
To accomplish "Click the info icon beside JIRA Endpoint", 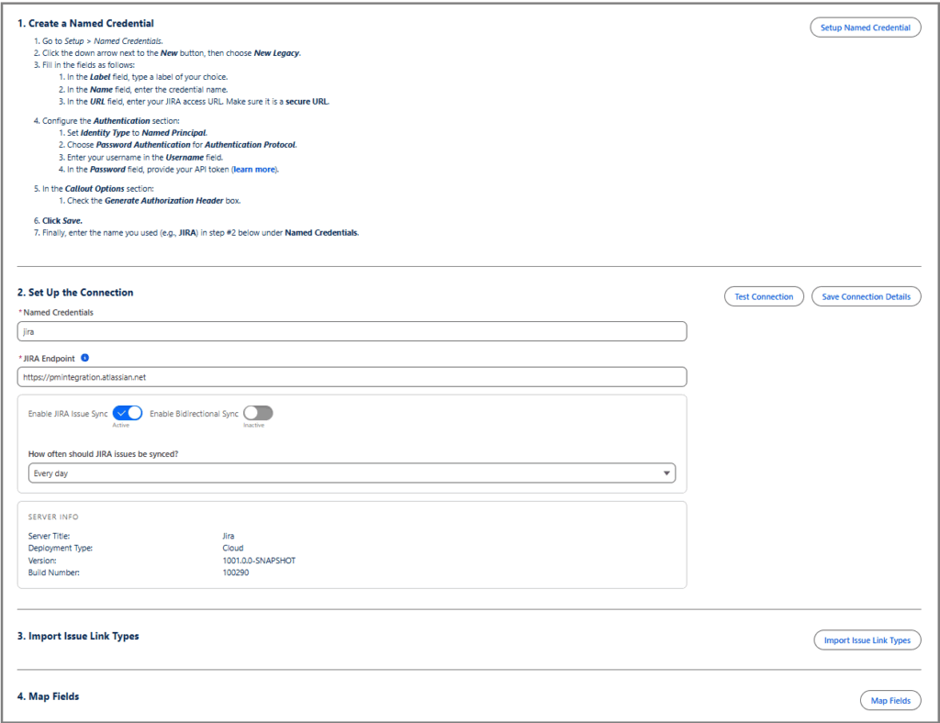I will coord(85,358).
